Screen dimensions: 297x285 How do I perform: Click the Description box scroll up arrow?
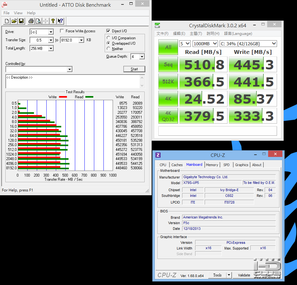(142, 78)
